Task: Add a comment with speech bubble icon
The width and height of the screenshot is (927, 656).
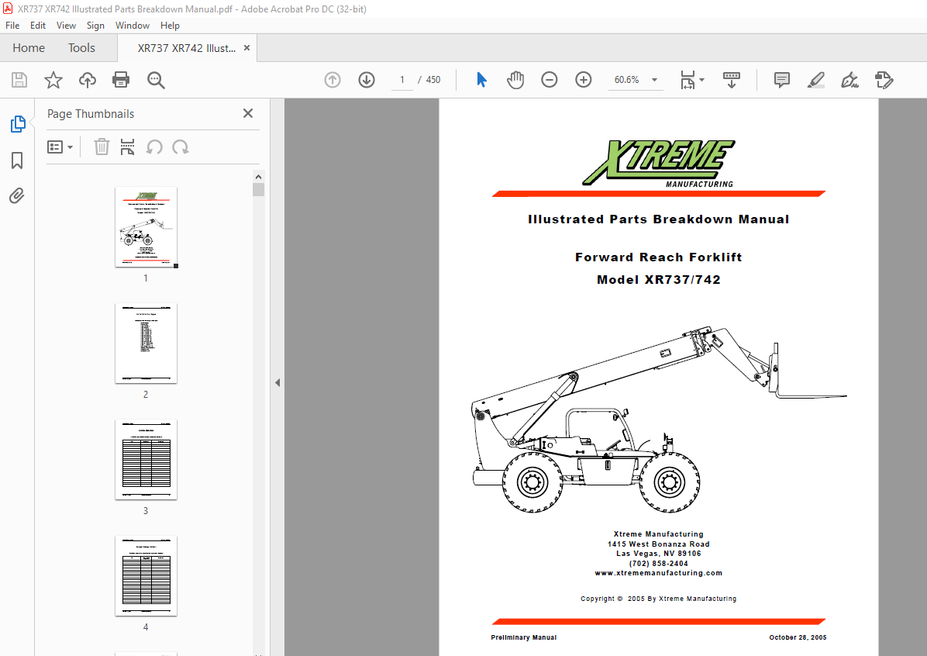Action: [781, 80]
